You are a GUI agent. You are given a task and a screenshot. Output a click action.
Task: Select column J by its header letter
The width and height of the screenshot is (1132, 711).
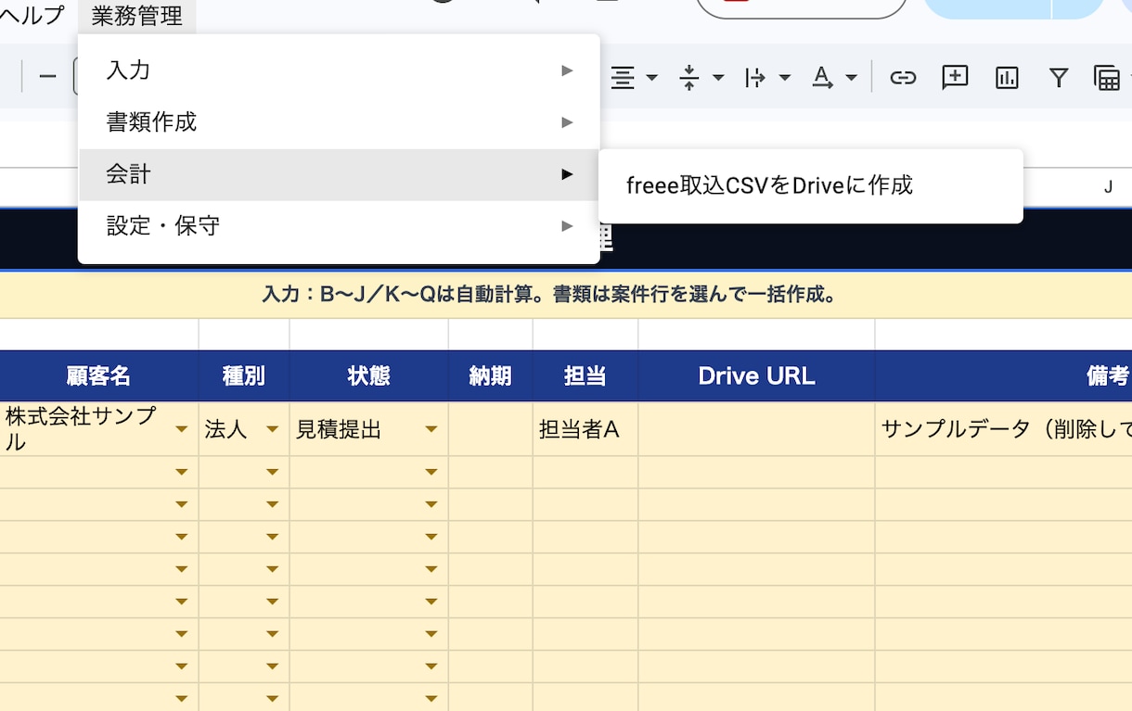pos(1108,187)
